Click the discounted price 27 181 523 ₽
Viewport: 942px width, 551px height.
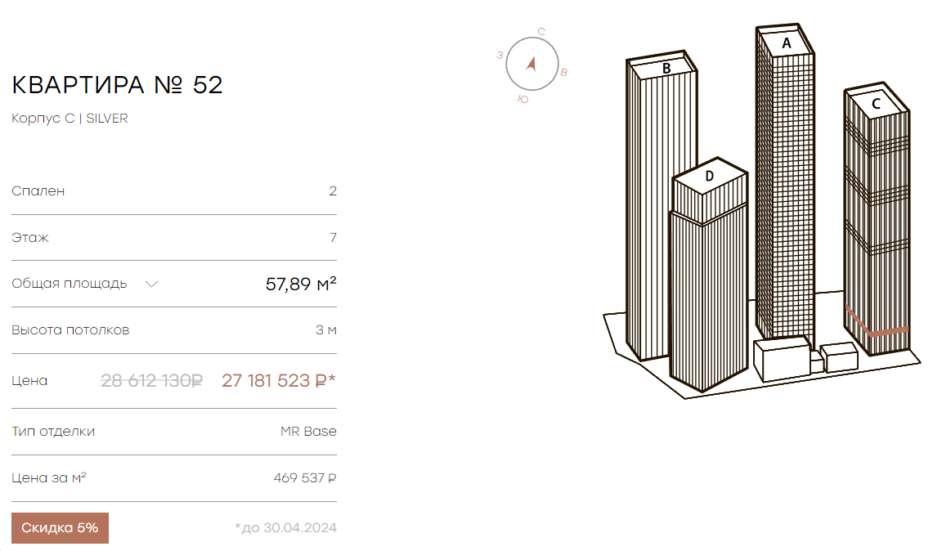click(x=279, y=380)
